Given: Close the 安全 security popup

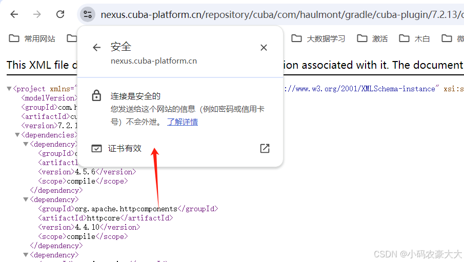Looking at the screenshot, I should pyautogui.click(x=264, y=47).
